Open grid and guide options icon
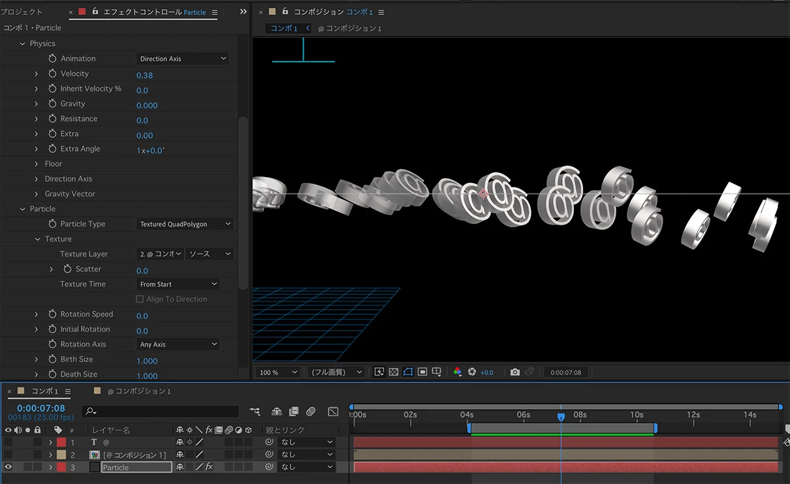790x484 pixels. point(437,372)
